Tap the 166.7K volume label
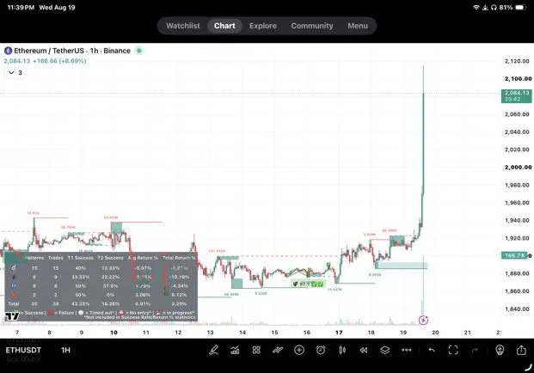Image resolution: width=534 pixels, height=373 pixels. pos(514,255)
